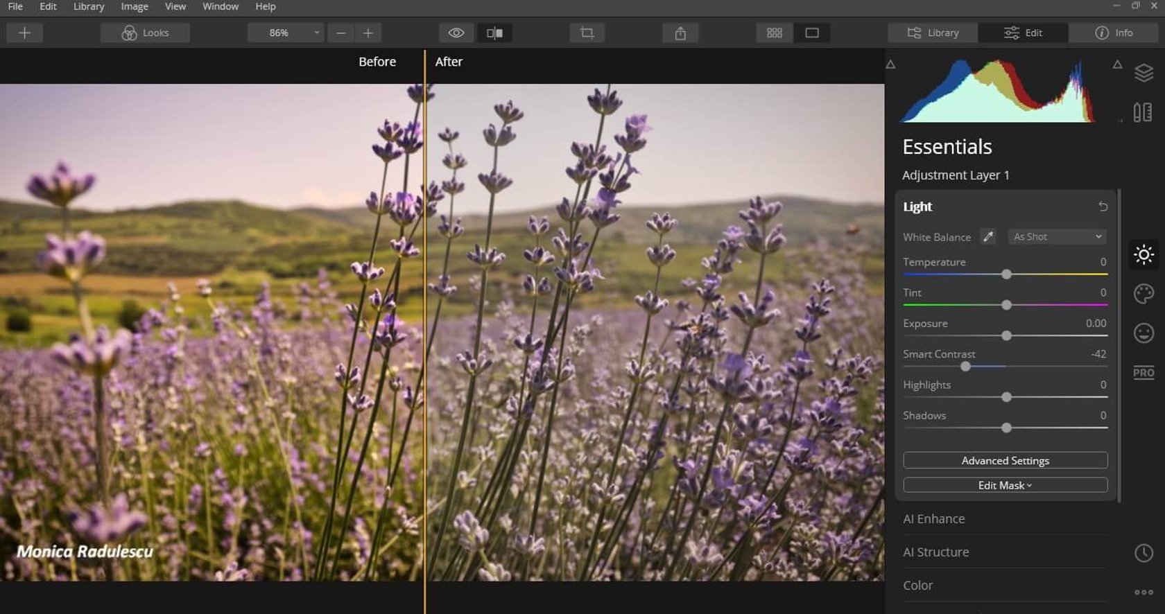Image resolution: width=1165 pixels, height=614 pixels.
Task: Click the Essentials heading
Action: click(x=947, y=147)
